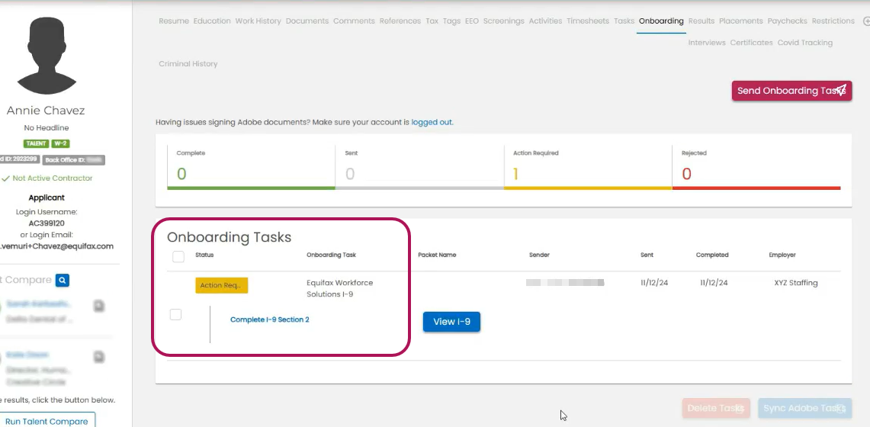870x427 pixels.
Task: Open the Interviews tab
Action: pyautogui.click(x=707, y=43)
